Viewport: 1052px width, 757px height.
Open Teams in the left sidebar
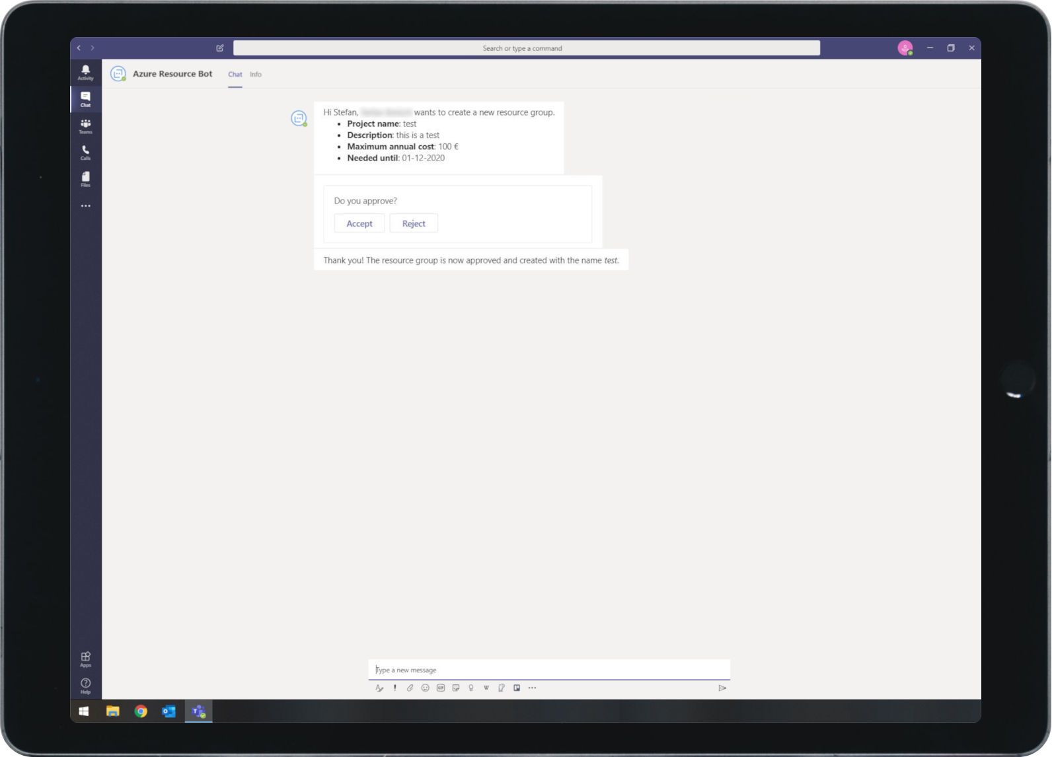tap(85, 126)
